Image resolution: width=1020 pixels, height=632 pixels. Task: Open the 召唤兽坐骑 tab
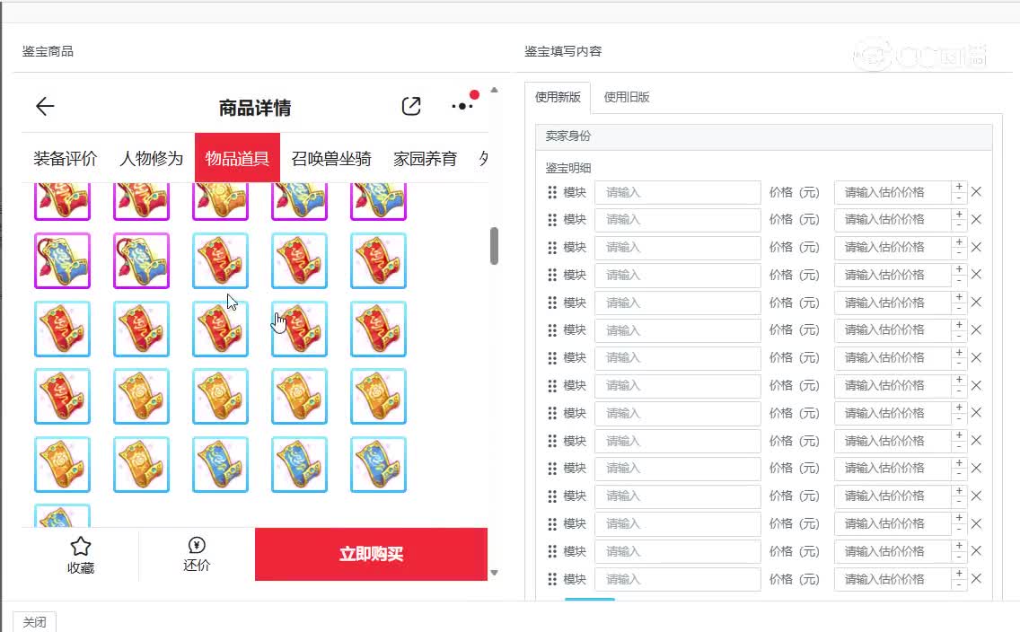pos(331,158)
